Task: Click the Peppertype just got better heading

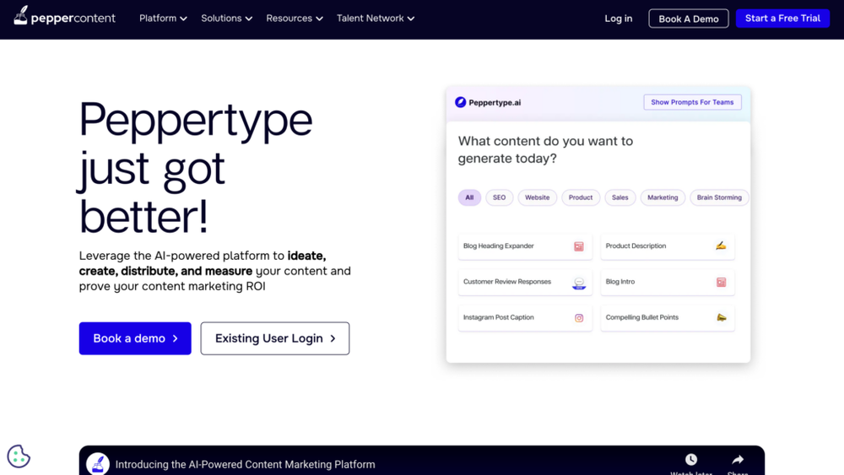Action: coord(196,168)
